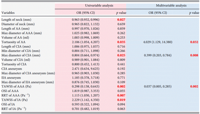Click the OSI of AAA row label

tap(10, 91)
